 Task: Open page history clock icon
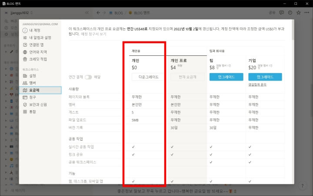click(x=290, y=13)
